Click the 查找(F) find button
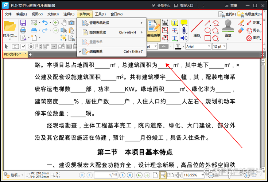 point(227,14)
